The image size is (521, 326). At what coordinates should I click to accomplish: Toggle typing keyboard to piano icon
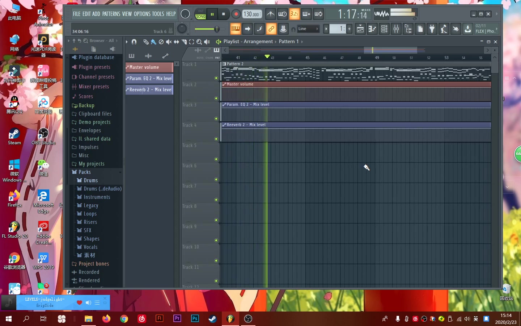tap(236, 29)
